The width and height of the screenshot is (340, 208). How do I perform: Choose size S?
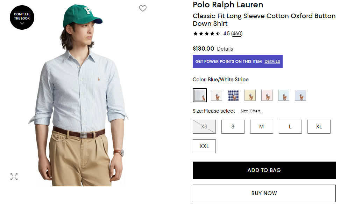tap(233, 127)
